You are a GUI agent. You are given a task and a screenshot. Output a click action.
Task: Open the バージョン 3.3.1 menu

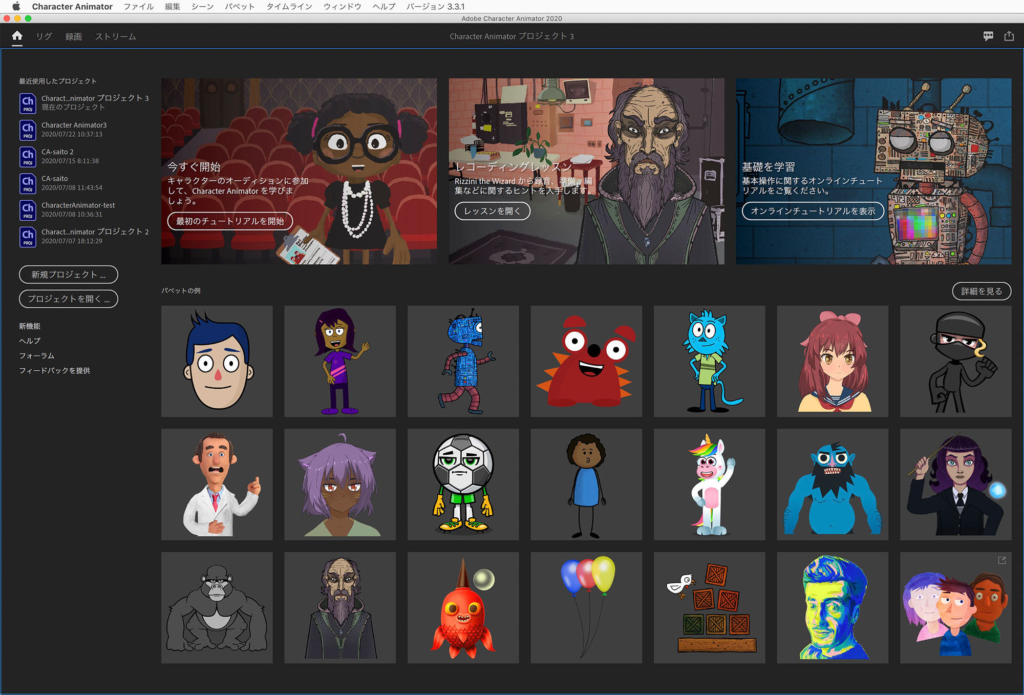point(436,6)
